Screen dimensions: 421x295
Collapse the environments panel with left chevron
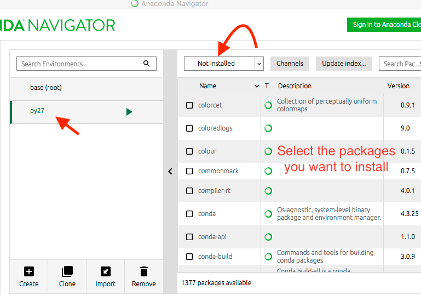pyautogui.click(x=170, y=171)
